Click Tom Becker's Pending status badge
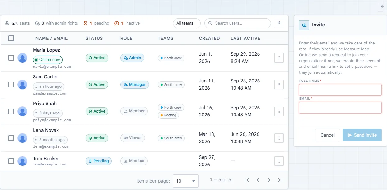387x190 pixels. [99, 161]
